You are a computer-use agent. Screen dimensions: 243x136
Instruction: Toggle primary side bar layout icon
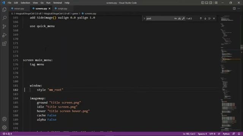pyautogui.click(x=202, y=3)
